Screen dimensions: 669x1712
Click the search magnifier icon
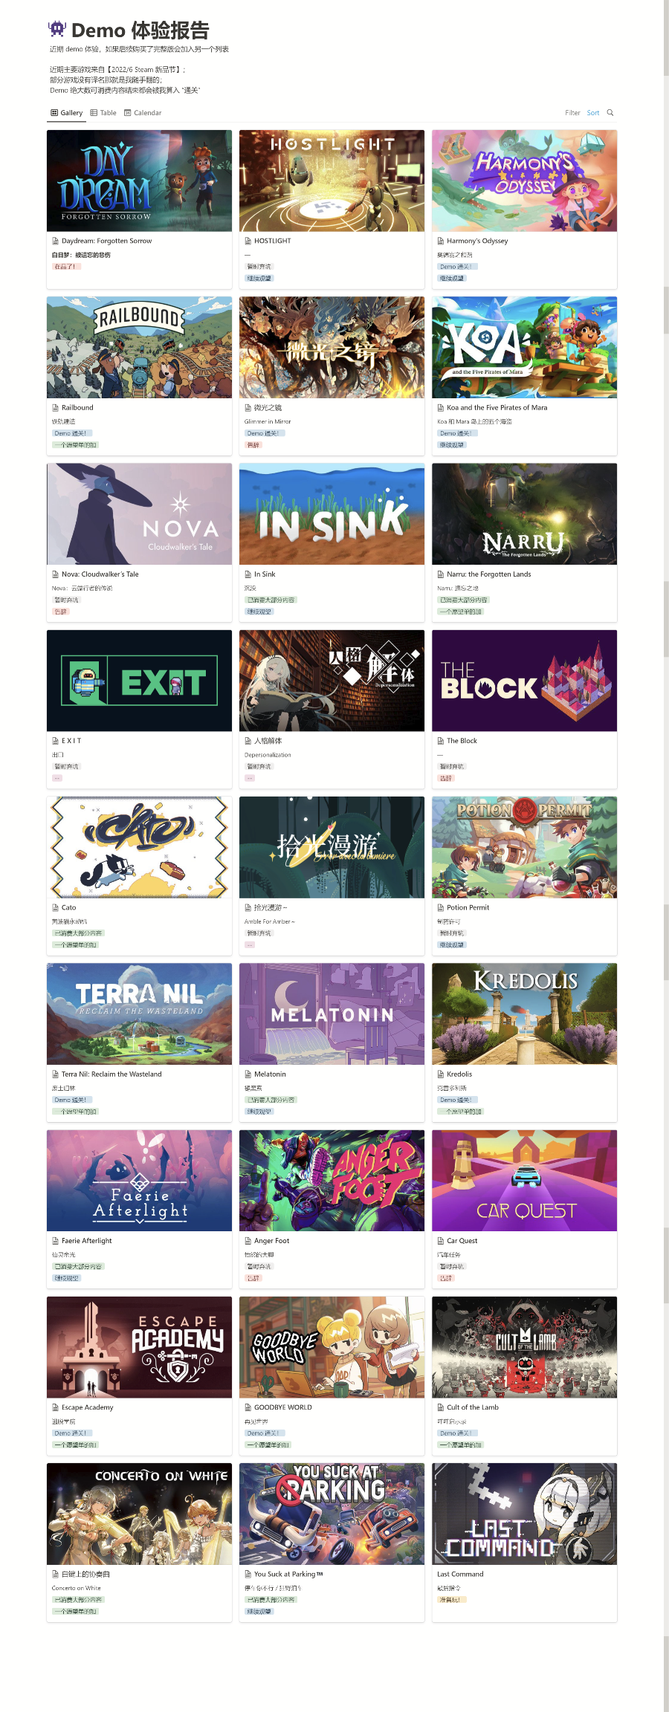coord(610,113)
